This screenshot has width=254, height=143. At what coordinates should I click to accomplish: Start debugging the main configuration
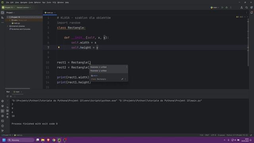pyautogui.click(x=227, y=8)
